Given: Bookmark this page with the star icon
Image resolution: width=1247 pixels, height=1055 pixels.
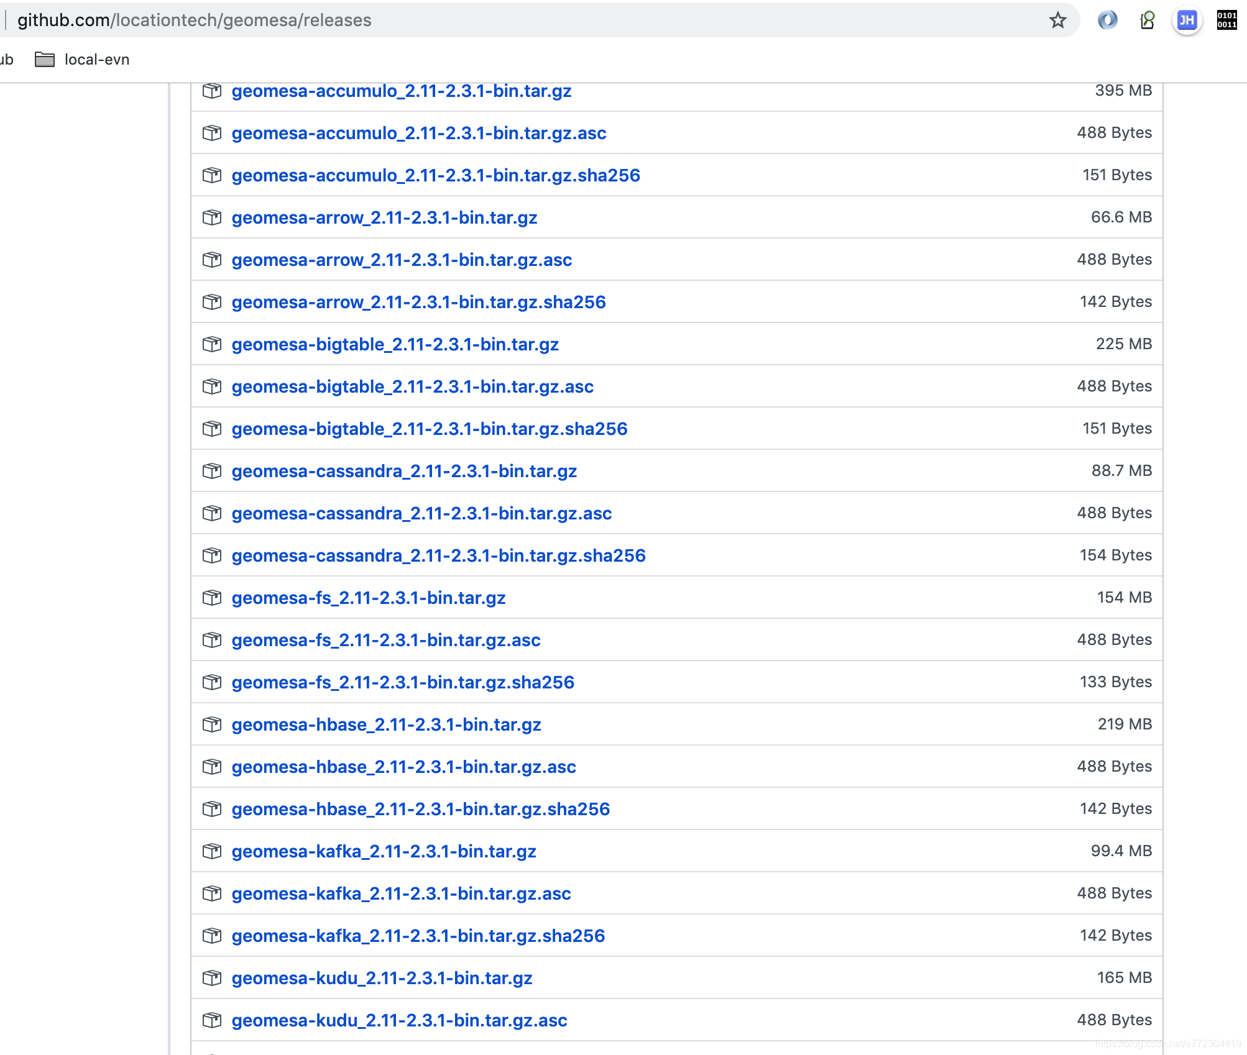Looking at the screenshot, I should pyautogui.click(x=1057, y=21).
